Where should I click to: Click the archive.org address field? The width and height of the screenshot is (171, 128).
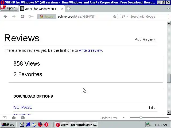(x=84, y=17)
